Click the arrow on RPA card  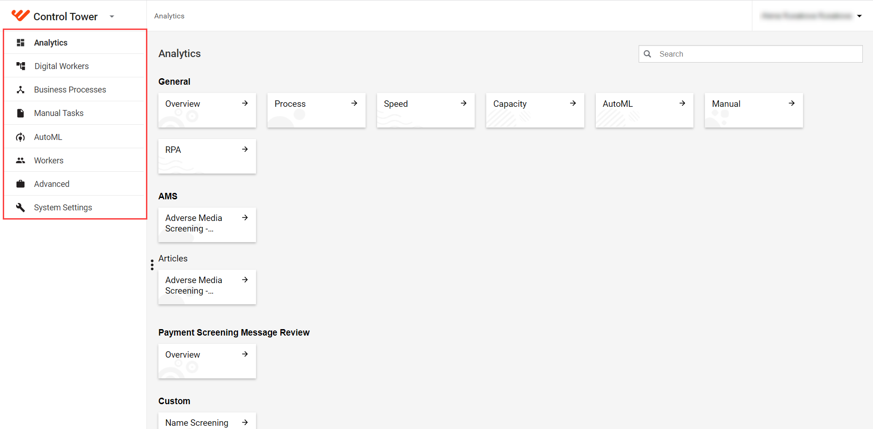(x=245, y=150)
